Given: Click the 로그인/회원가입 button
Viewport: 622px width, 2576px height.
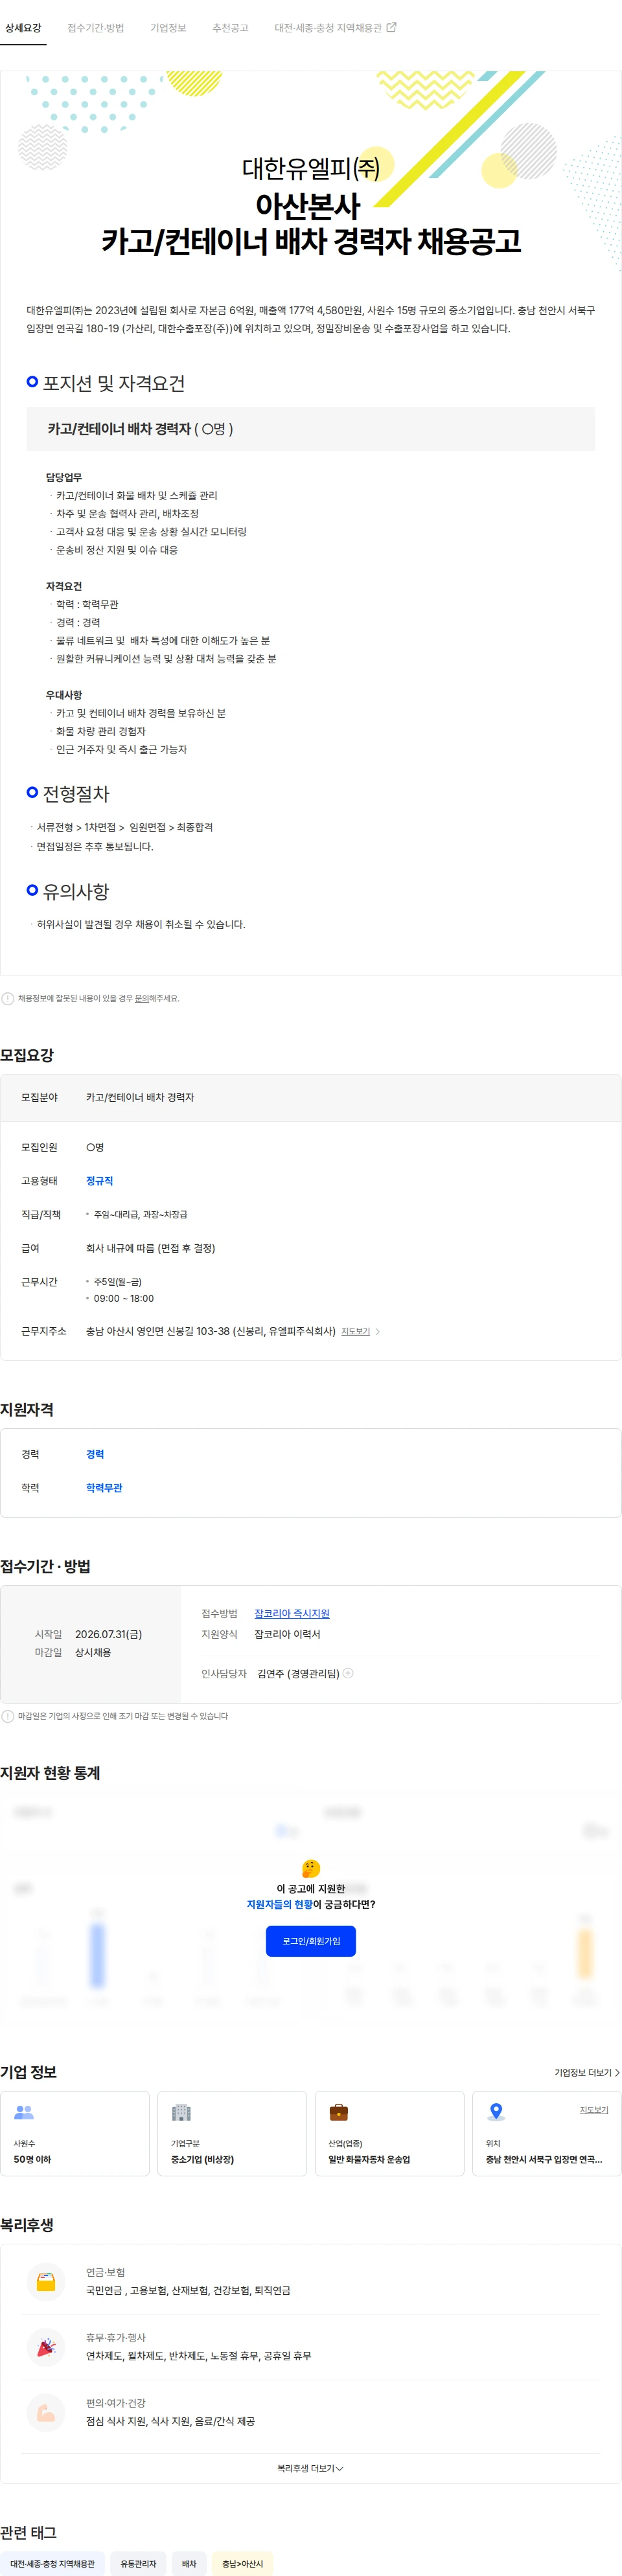Looking at the screenshot, I should tap(311, 1941).
